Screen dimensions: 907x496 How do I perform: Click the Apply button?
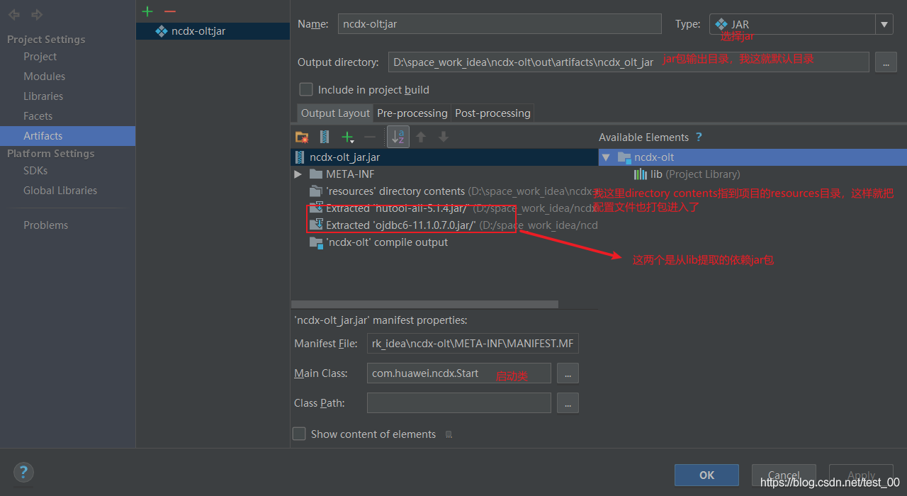(x=861, y=475)
